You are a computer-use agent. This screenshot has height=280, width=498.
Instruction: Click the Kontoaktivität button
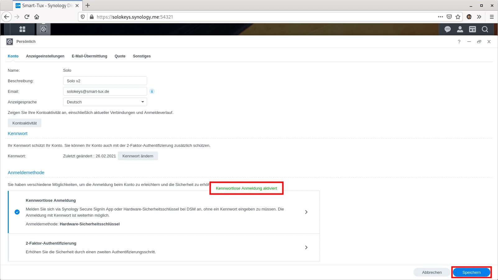pos(25,123)
